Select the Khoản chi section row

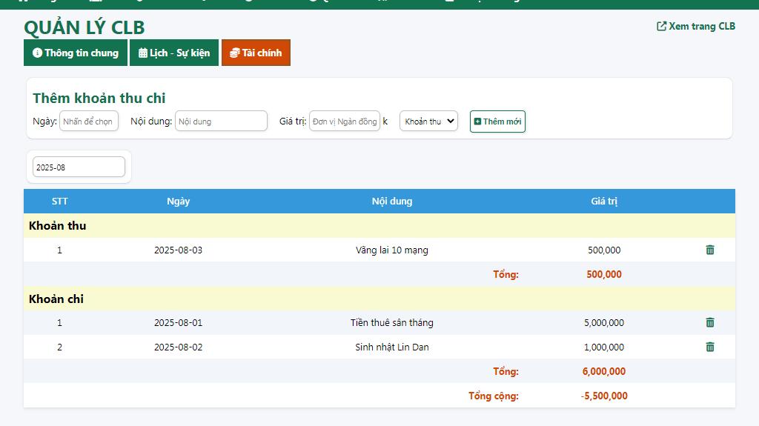tap(379, 299)
